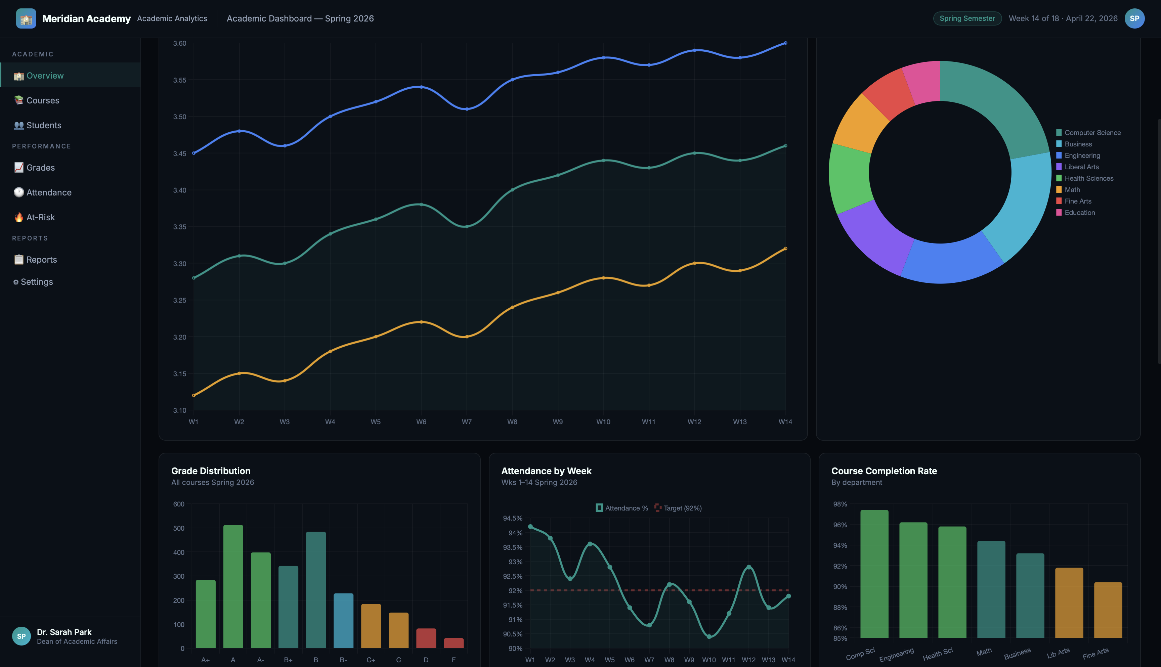Click the Fine Arts completion rate bar
The height and width of the screenshot is (667, 1161).
point(1108,610)
